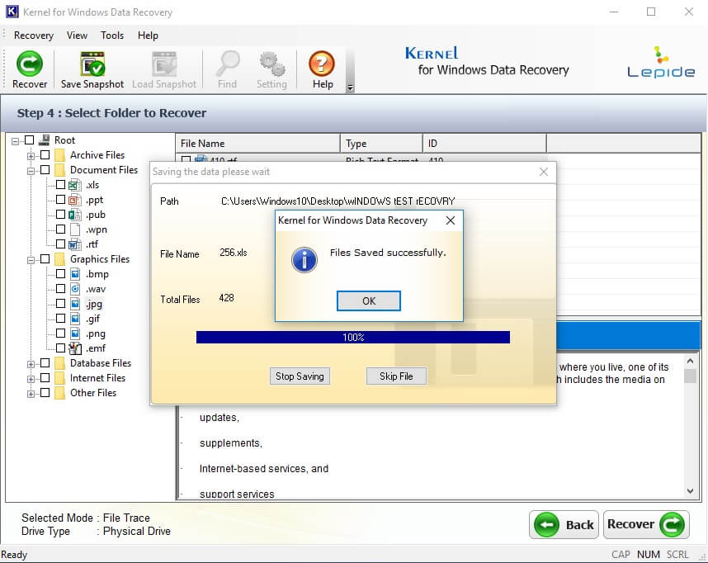
Task: Click the Load Snapshot toolbar icon
Action: (x=164, y=64)
